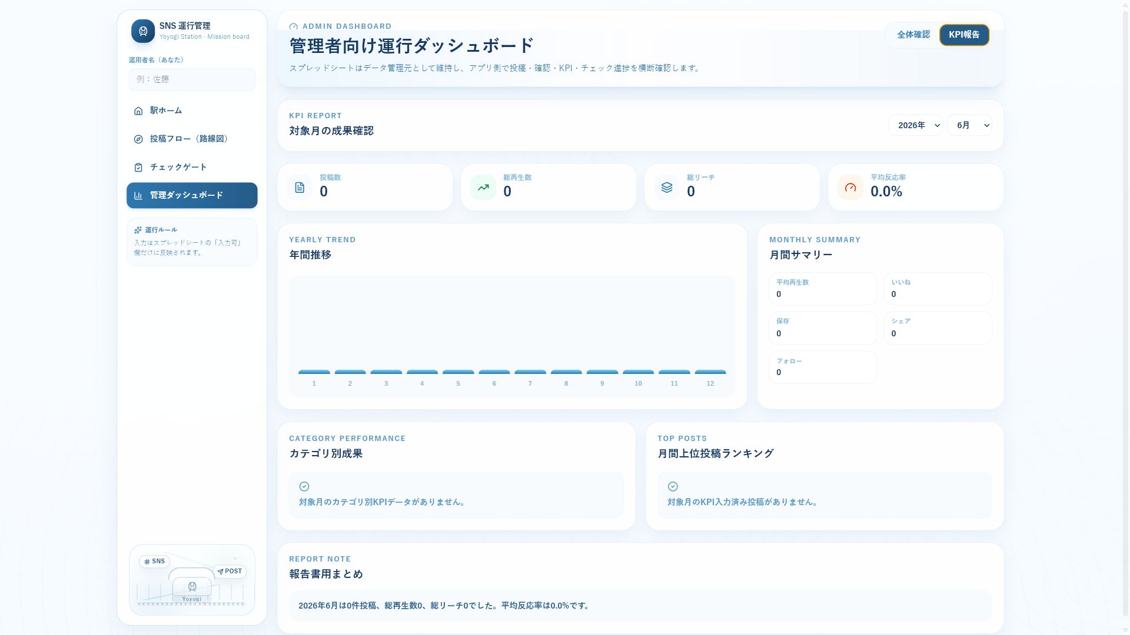Open the 6月 month dropdown

(969, 125)
